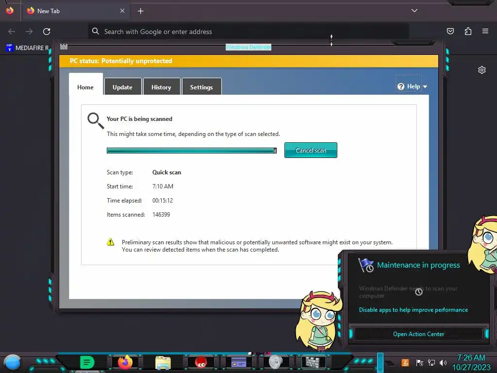
Task: Click the Open Action Center button
Action: click(x=418, y=334)
